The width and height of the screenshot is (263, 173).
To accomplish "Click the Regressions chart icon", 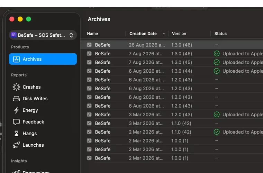I will [x=17, y=172].
